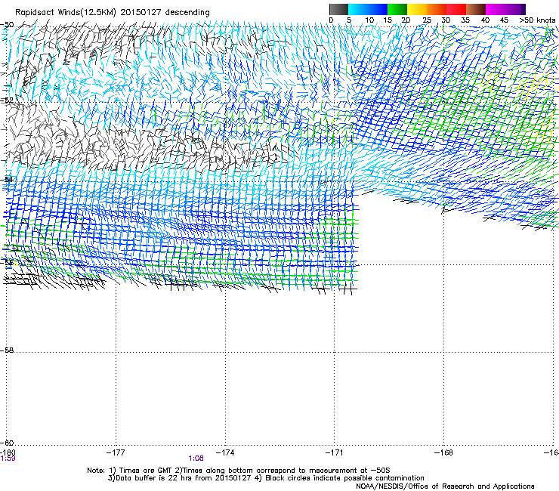Click the dark purple >50 knots swatch
The height and width of the screenshot is (491, 559).
(x=523, y=9)
